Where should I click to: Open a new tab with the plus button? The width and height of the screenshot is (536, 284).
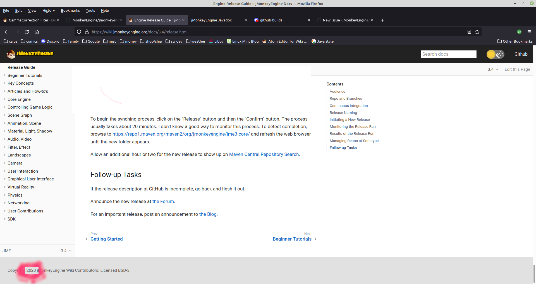(x=382, y=20)
